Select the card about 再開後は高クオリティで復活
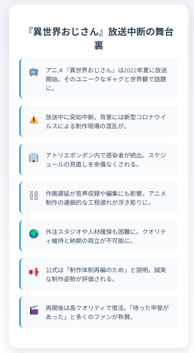The height and width of the screenshot is (353, 194). click(x=99, y=312)
